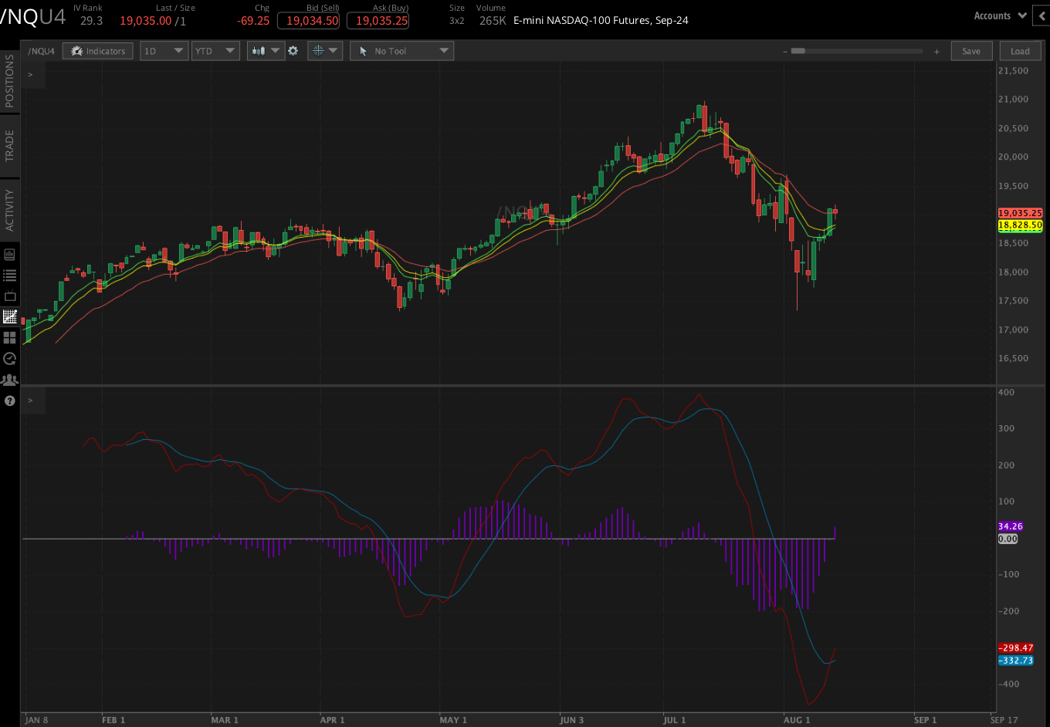The width and height of the screenshot is (1050, 727).
Task: Open the No Tool drawing dropdown
Action: point(401,50)
